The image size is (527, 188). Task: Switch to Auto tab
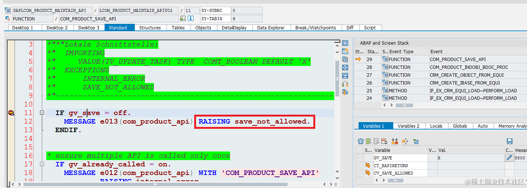(x=483, y=126)
